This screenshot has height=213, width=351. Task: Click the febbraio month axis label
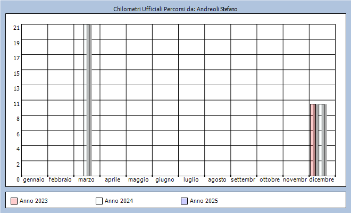60,180
